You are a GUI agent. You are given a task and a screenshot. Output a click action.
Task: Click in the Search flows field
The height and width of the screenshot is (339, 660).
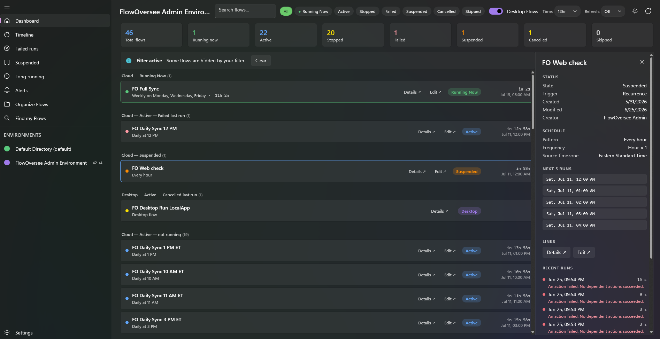tap(245, 11)
